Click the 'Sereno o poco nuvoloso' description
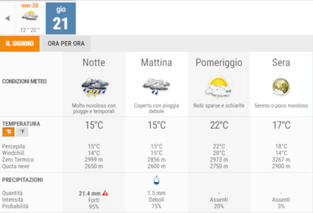The height and width of the screenshot is (213, 313). (x=281, y=105)
